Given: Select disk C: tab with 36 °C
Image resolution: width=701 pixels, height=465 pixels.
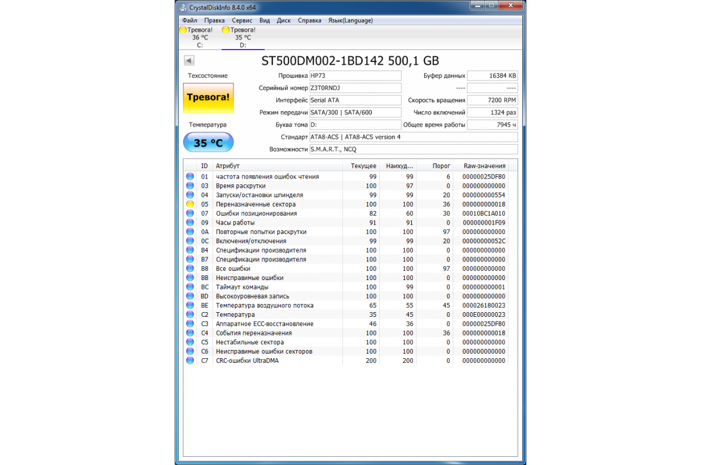Looking at the screenshot, I should click(x=200, y=37).
